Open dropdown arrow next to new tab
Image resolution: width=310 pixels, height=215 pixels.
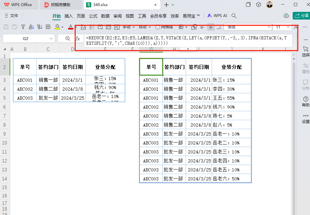173,5
